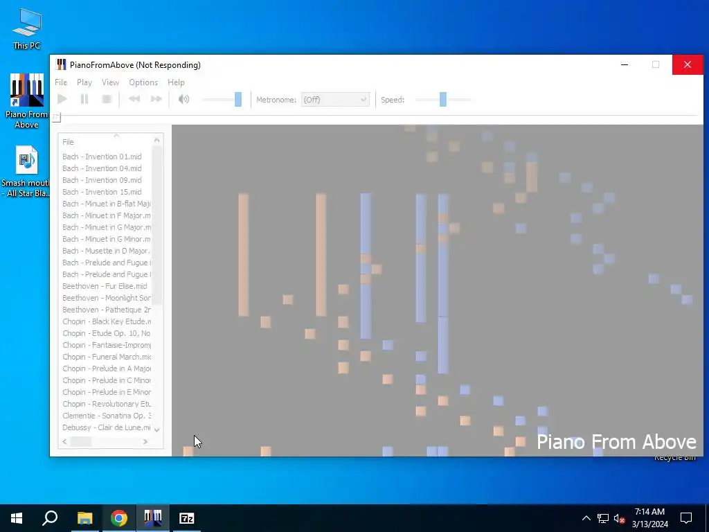Close the PianoFromAbove window

click(x=688, y=64)
